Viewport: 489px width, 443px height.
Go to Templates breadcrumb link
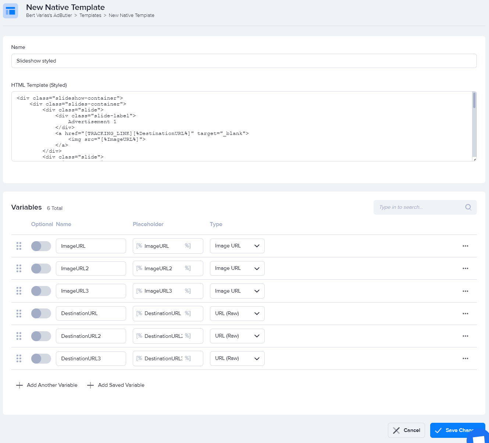pyautogui.click(x=90, y=15)
